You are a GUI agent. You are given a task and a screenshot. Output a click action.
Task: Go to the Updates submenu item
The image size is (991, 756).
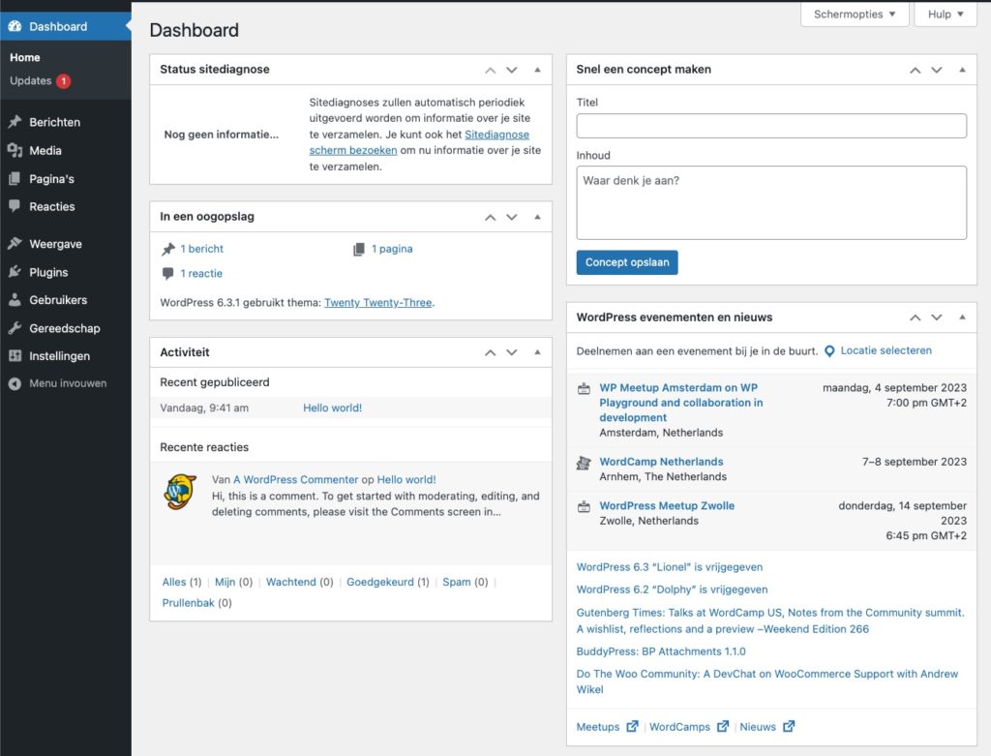pos(31,81)
